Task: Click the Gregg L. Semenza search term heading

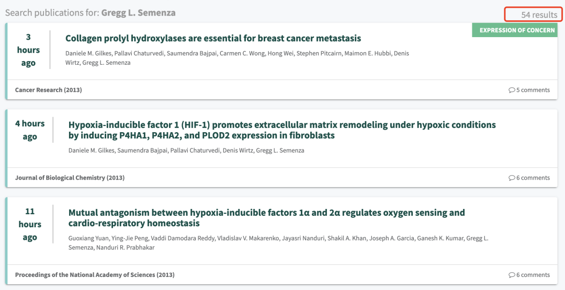Action: point(138,13)
